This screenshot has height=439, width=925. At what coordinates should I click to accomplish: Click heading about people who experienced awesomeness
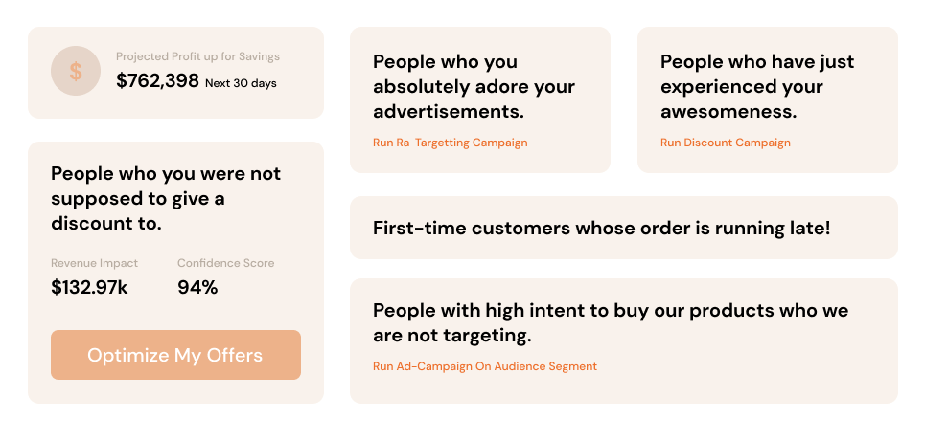[757, 86]
